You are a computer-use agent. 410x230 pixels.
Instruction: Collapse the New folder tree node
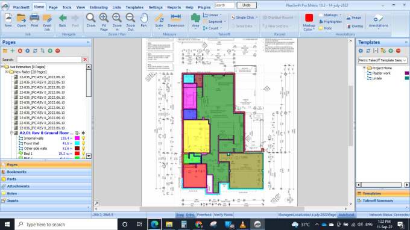coord(7,72)
